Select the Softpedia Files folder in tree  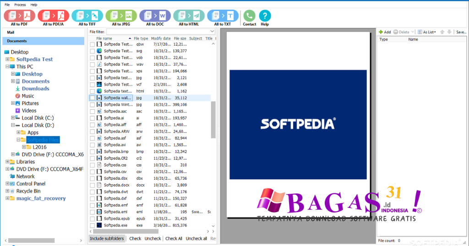[x=43, y=140]
